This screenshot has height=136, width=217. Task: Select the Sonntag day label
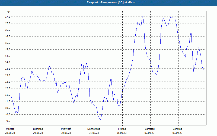177,129
